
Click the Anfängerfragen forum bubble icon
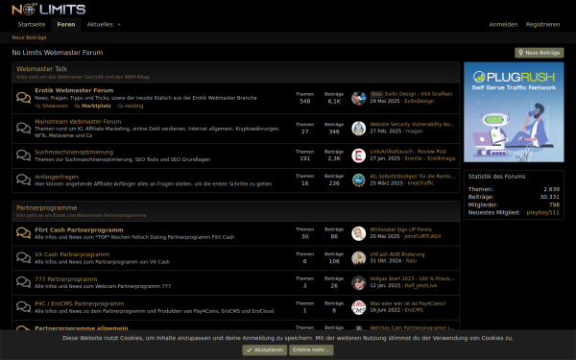(x=23, y=180)
